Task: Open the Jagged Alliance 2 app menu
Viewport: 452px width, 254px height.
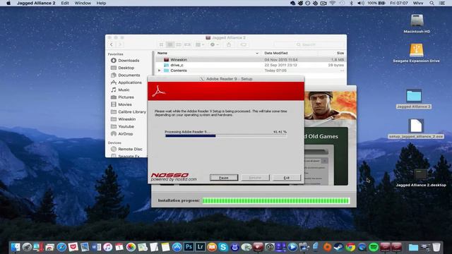Action: pos(36,3)
